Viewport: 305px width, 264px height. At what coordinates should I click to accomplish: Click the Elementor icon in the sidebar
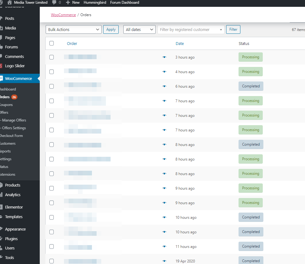[1, 207]
